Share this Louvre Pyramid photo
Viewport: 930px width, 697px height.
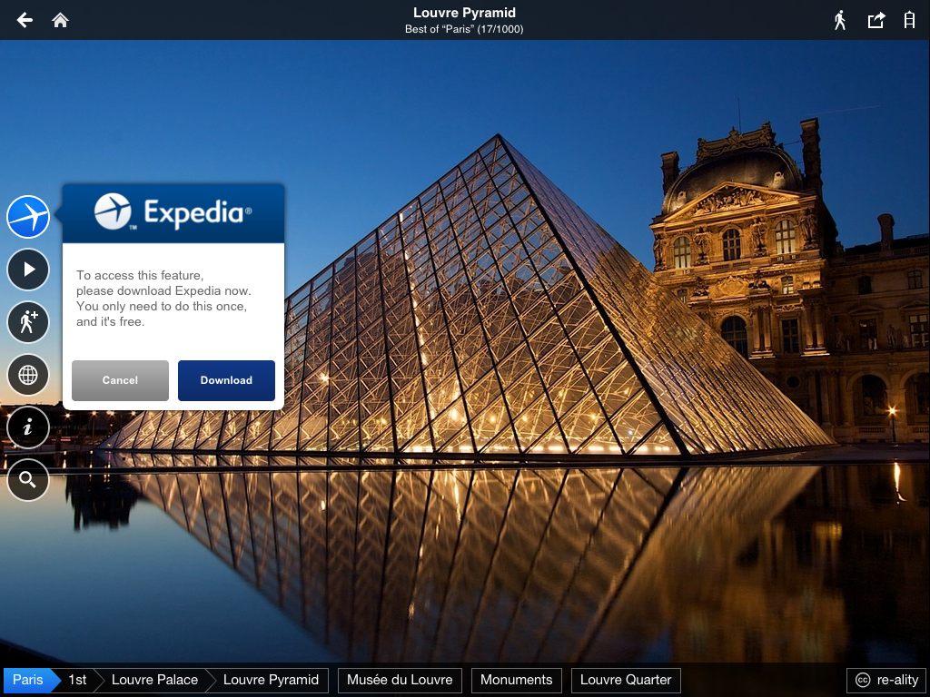point(876,20)
